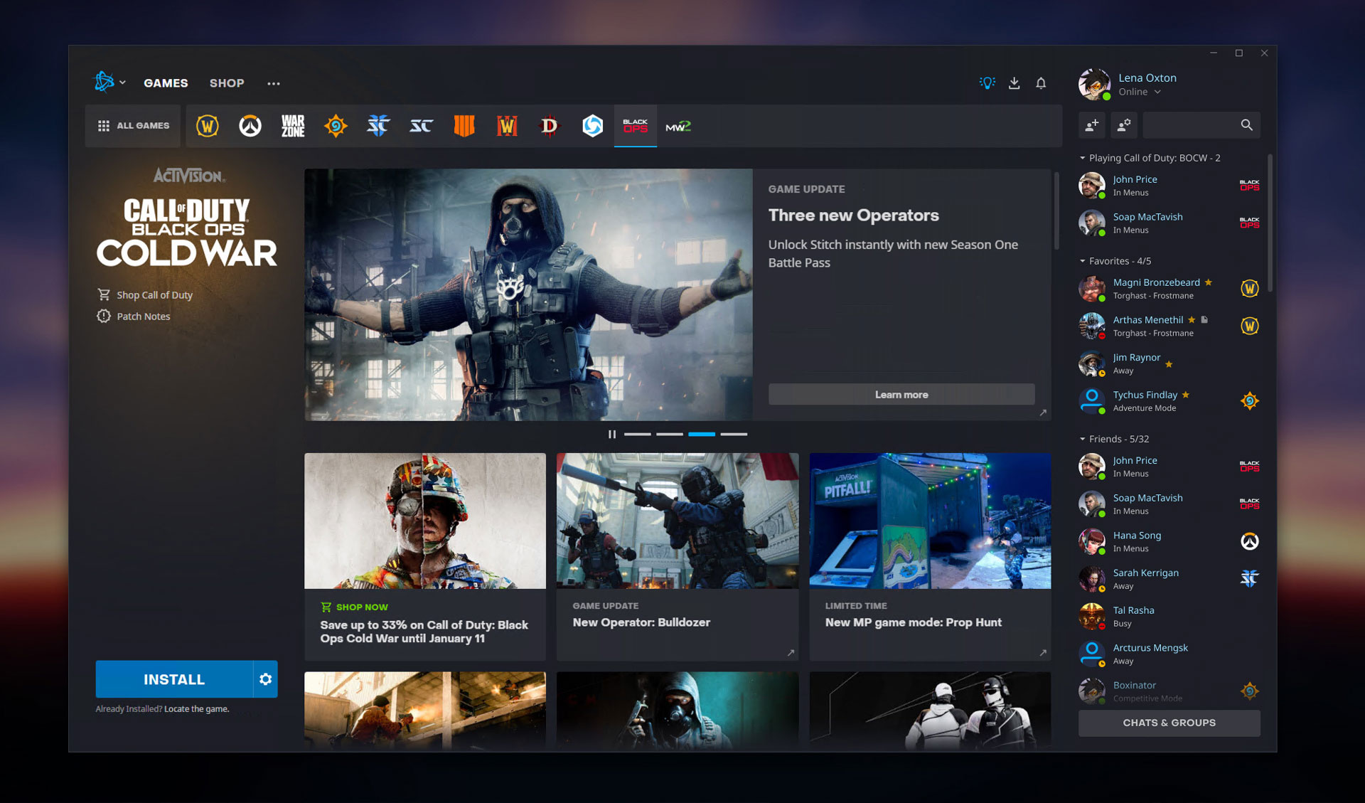The image size is (1365, 803).
Task: Select the Warzone game icon
Action: point(291,127)
